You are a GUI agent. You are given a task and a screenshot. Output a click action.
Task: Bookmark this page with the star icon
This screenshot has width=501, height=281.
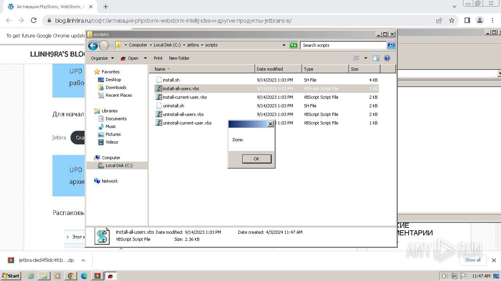click(x=452, y=21)
